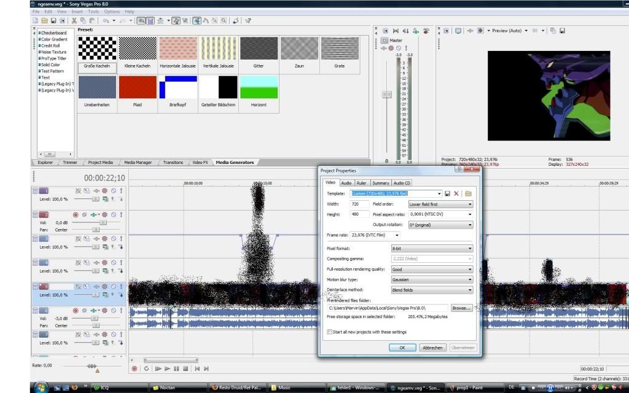This screenshot has height=393, width=629.
Task: Click the compositing mode icon on track 7
Action: [105, 343]
